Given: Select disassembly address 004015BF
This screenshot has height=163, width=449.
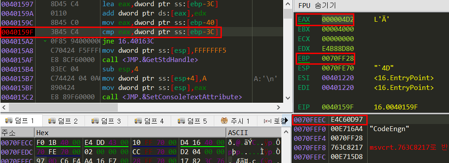Looking at the screenshot, I should click(17, 88).
